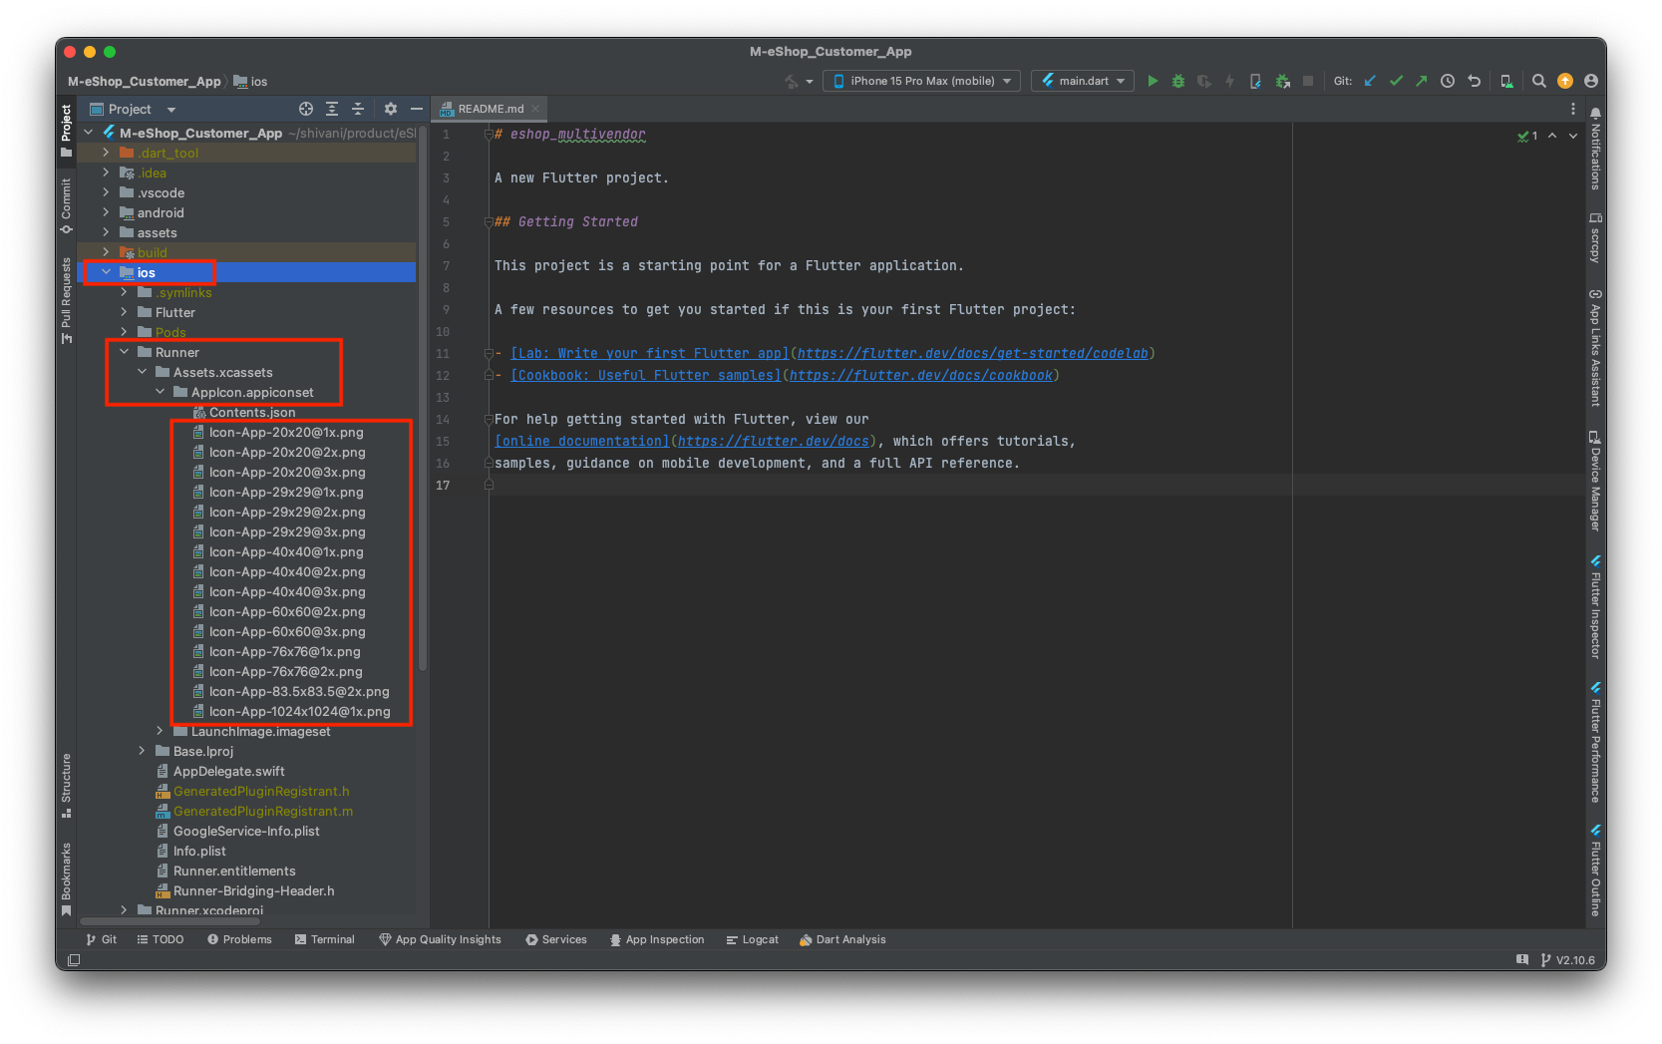Open Flutter Inspector side panel
The height and width of the screenshot is (1044, 1662).
1595,606
